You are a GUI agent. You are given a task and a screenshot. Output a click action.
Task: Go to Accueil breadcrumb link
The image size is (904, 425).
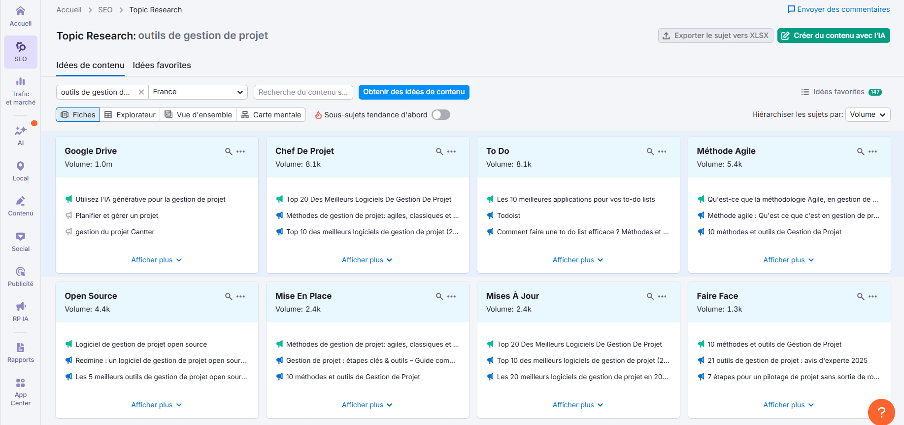(69, 10)
